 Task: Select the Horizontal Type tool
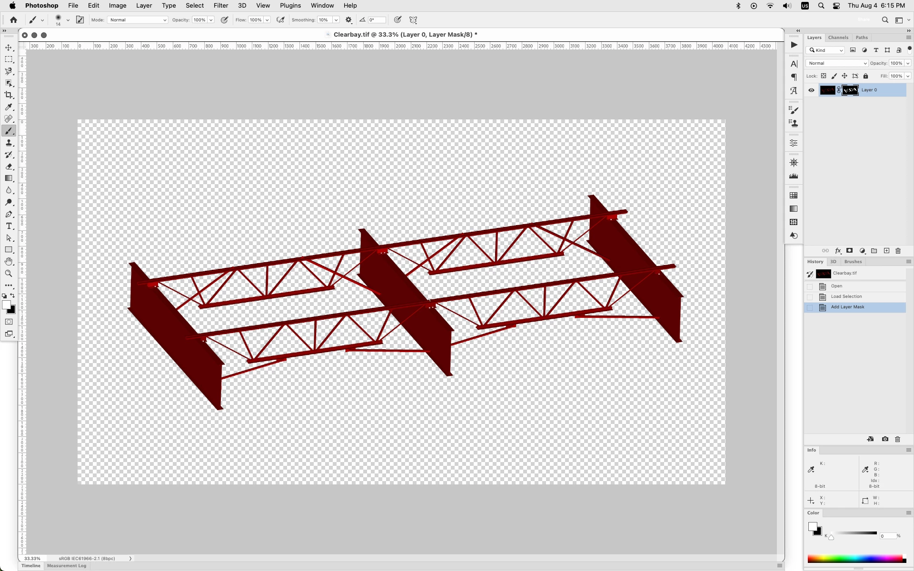click(9, 226)
